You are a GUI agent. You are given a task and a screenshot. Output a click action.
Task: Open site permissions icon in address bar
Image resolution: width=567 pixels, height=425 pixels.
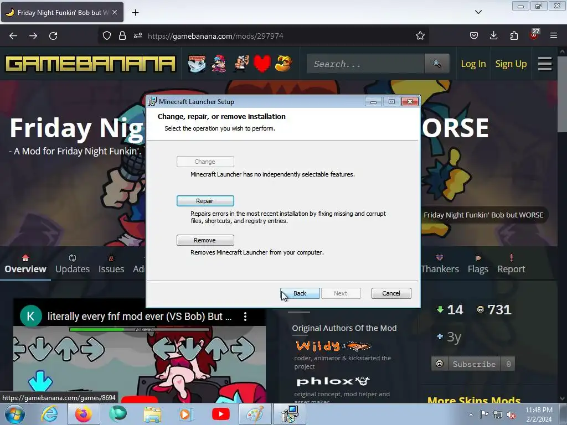[x=138, y=35]
